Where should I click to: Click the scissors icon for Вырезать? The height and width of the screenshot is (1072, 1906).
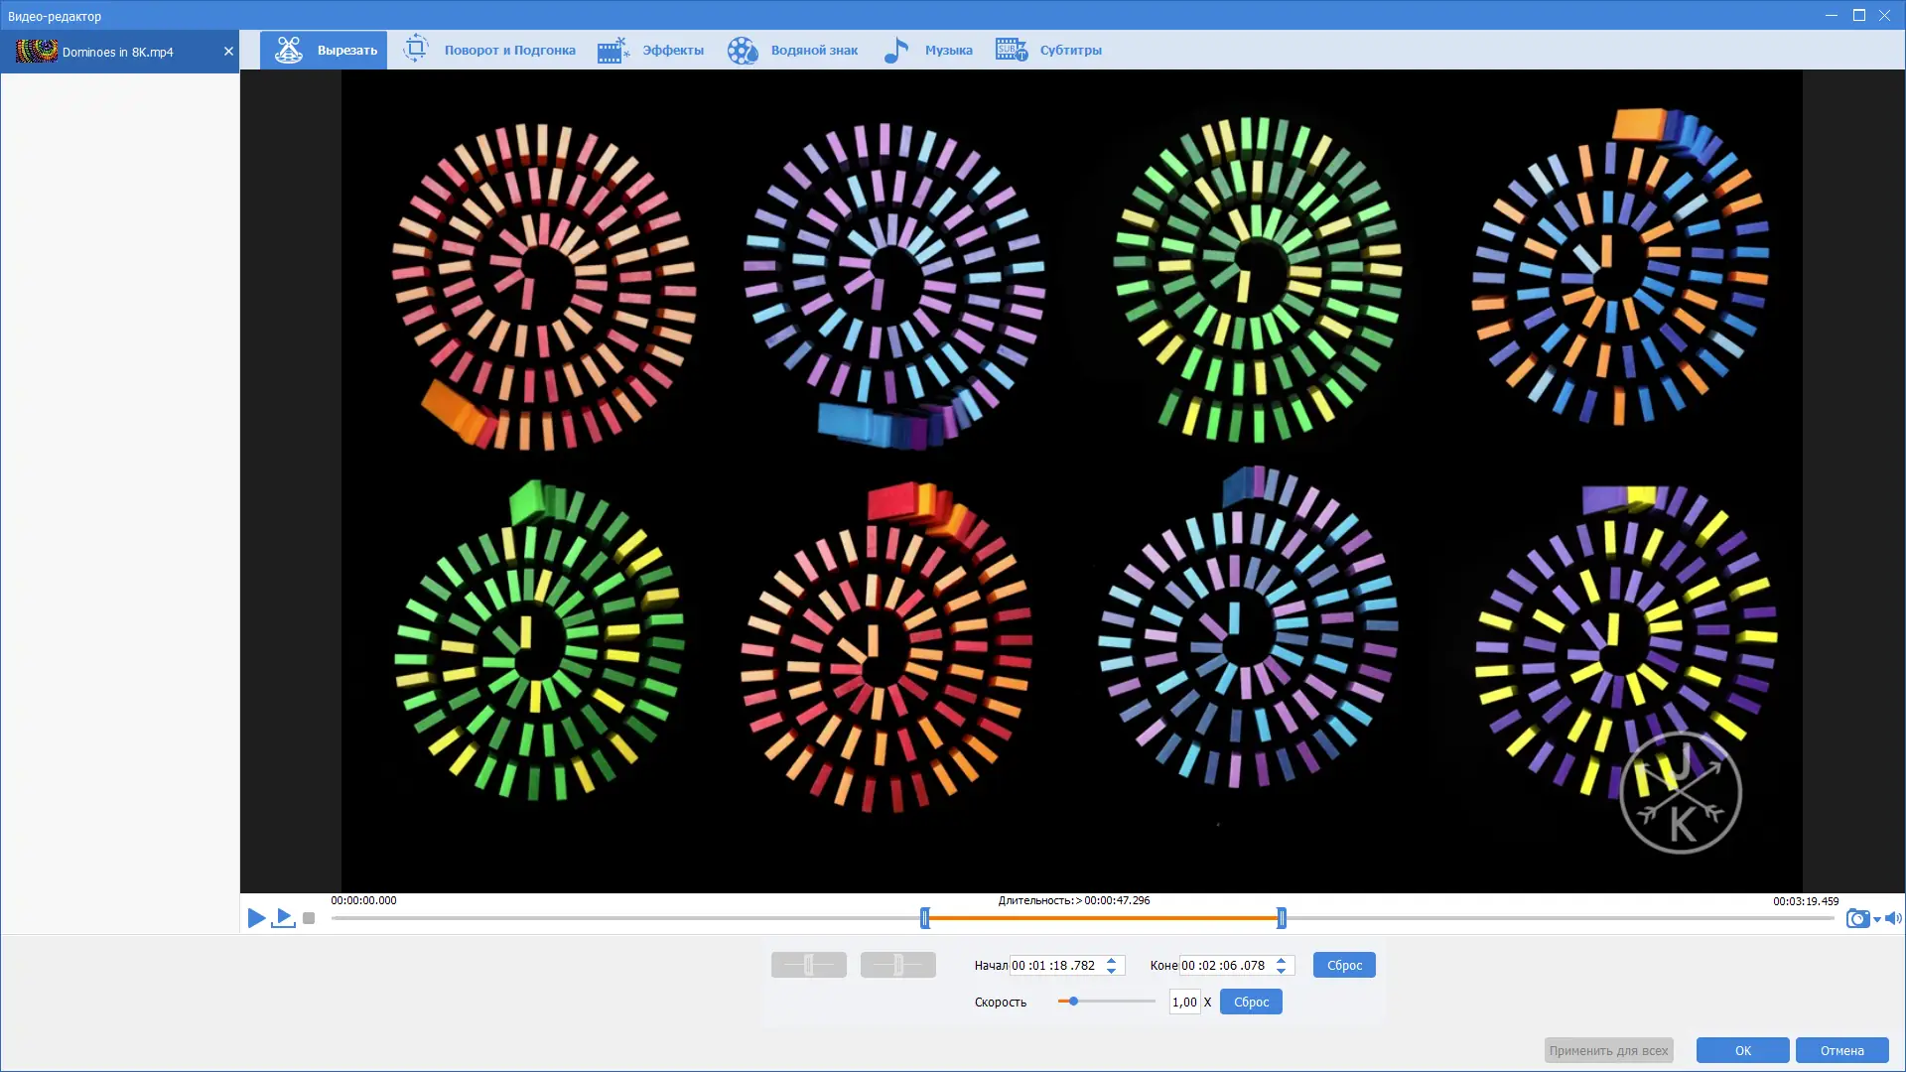(x=289, y=50)
